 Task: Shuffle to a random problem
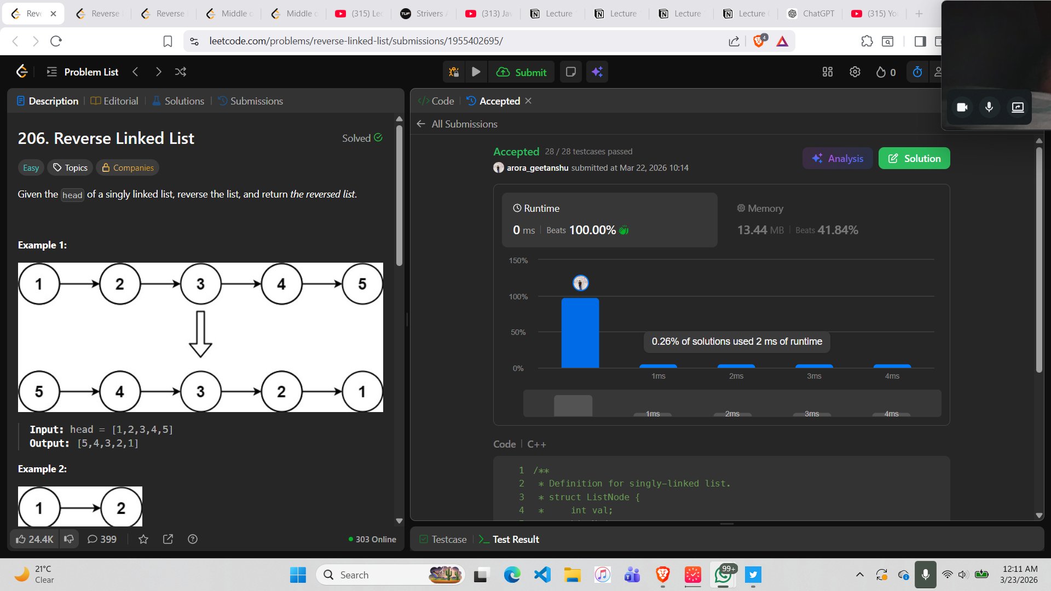pos(181,72)
